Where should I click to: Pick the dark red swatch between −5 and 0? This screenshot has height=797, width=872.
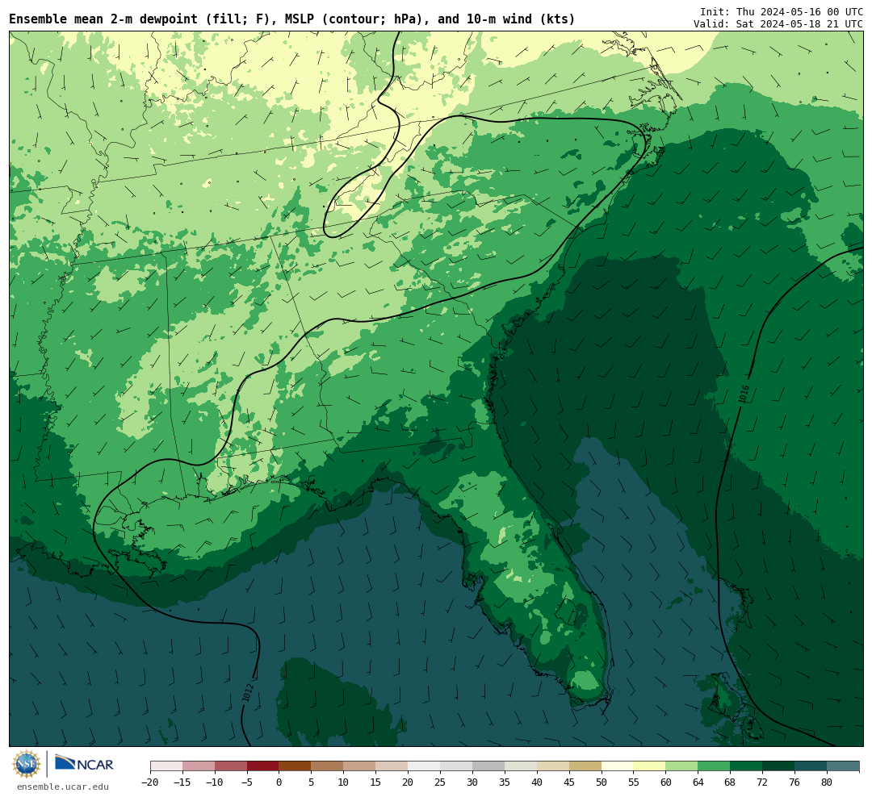coord(263,766)
